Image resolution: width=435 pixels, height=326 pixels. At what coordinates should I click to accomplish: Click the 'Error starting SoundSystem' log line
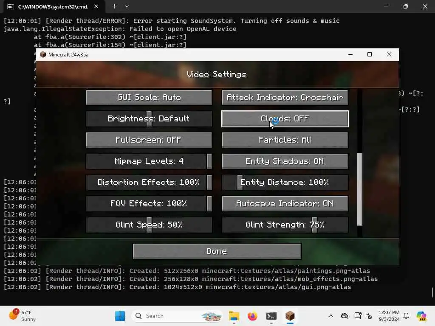[x=172, y=21]
